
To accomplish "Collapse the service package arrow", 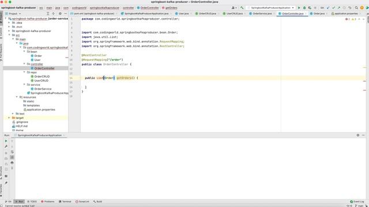I will coord(24,85).
